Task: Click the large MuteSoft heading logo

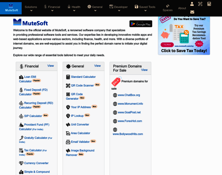Action: pyautogui.click(x=30, y=22)
